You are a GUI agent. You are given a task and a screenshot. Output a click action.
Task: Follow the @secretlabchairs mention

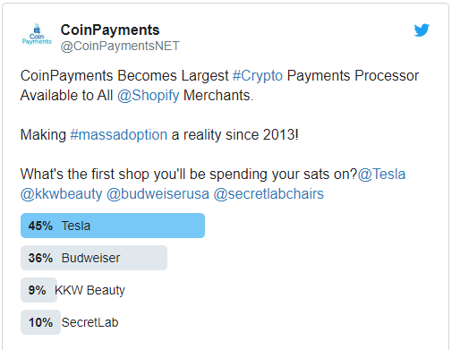tap(269, 194)
